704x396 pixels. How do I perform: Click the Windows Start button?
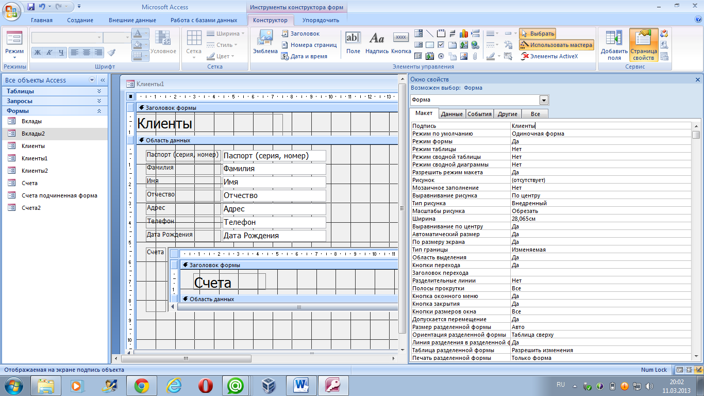tap(12, 386)
